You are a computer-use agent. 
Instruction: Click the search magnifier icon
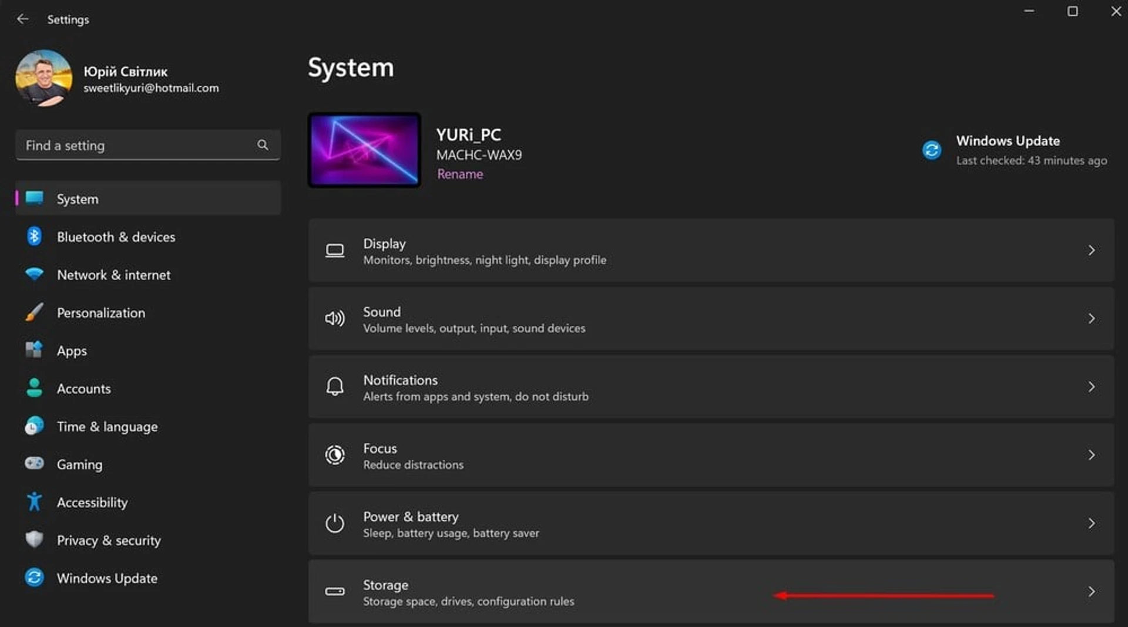(x=263, y=144)
